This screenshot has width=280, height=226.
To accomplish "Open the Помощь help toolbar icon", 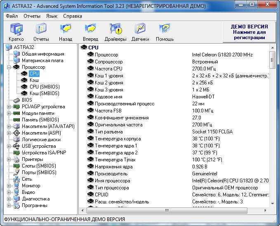I will [165, 29].
